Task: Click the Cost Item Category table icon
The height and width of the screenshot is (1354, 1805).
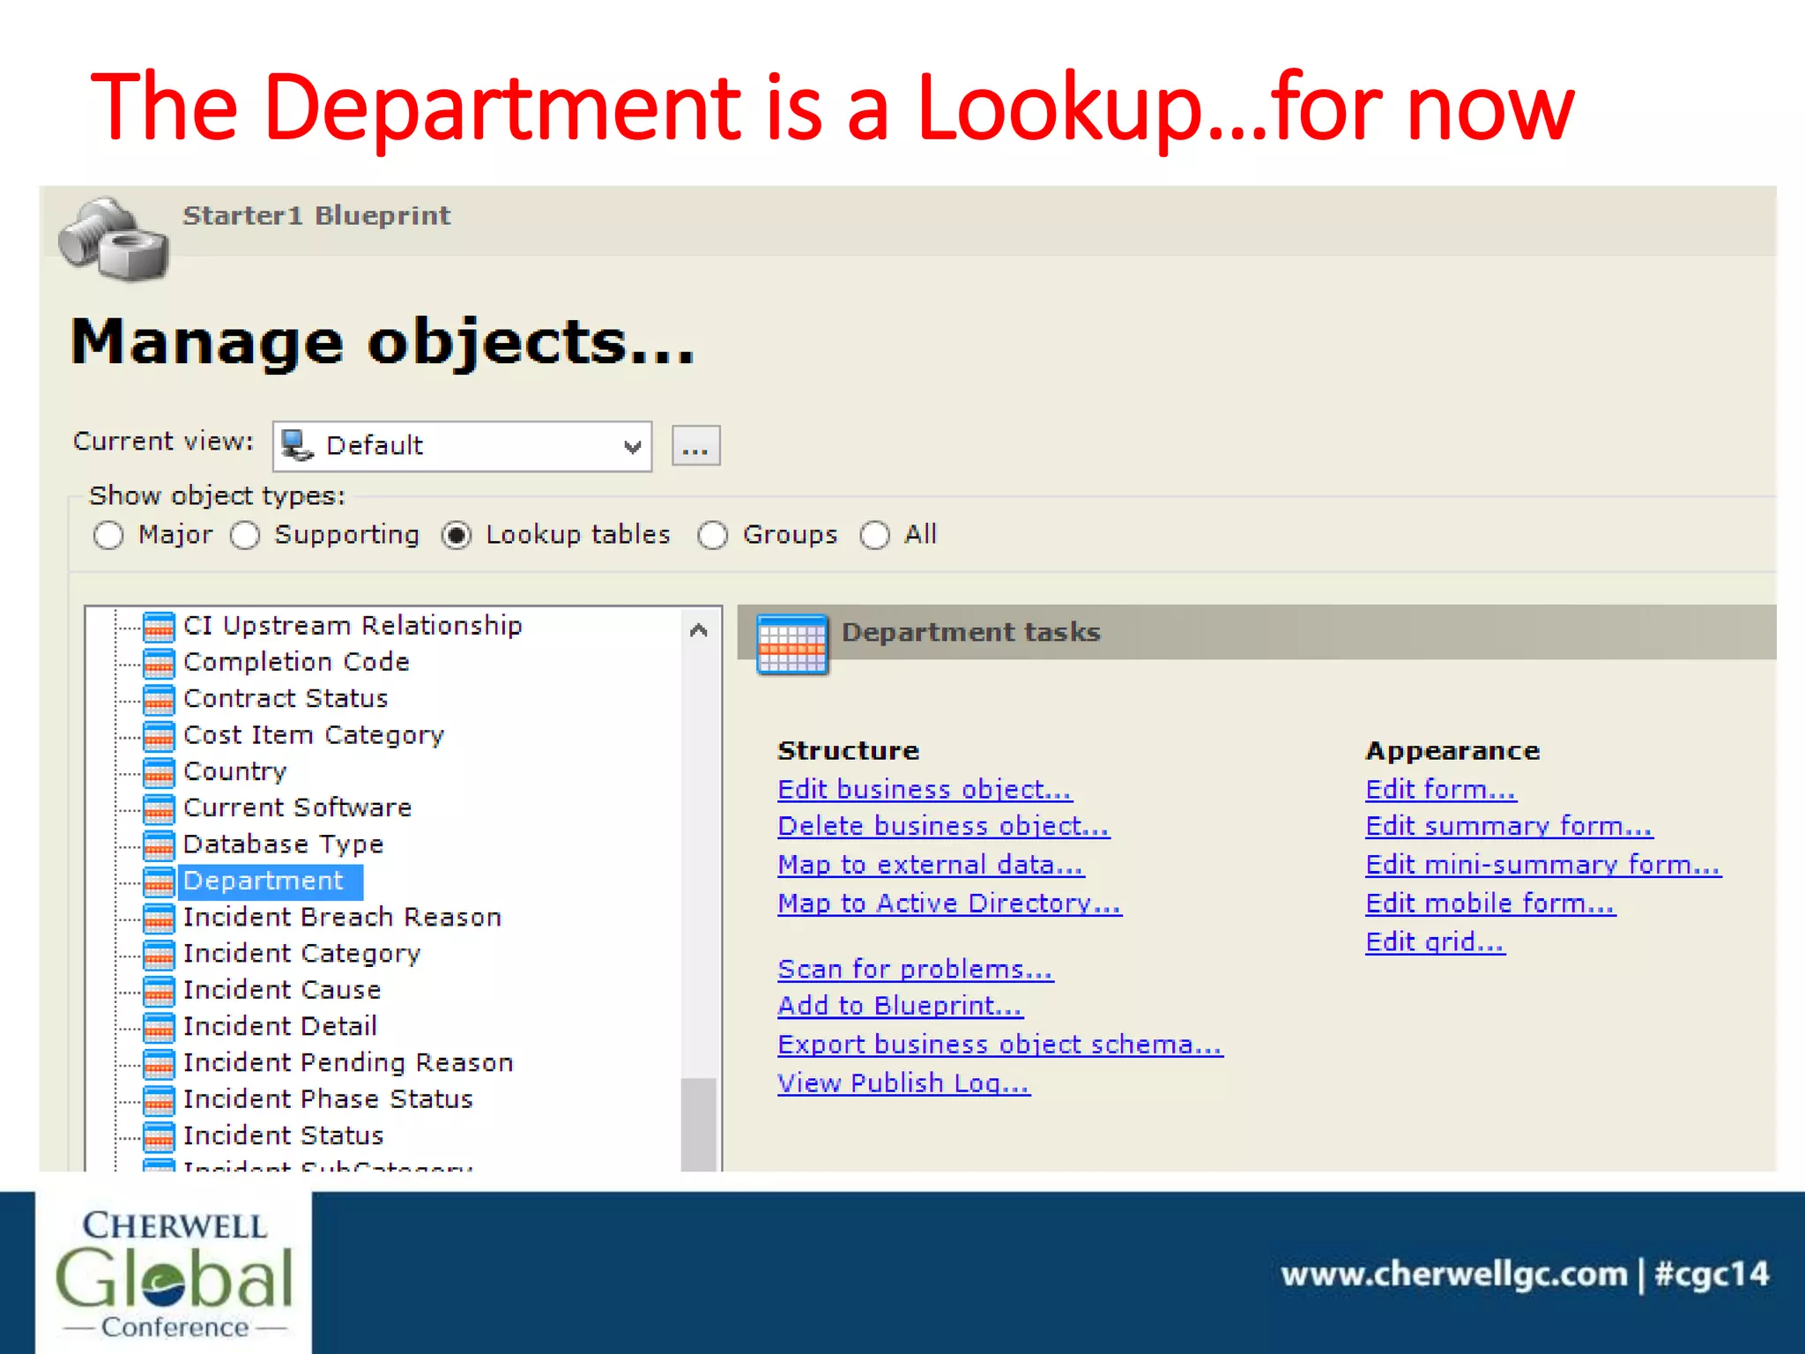Action: (x=159, y=735)
